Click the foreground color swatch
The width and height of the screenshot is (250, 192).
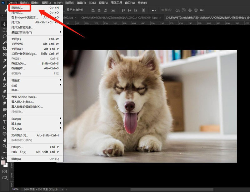3,163
